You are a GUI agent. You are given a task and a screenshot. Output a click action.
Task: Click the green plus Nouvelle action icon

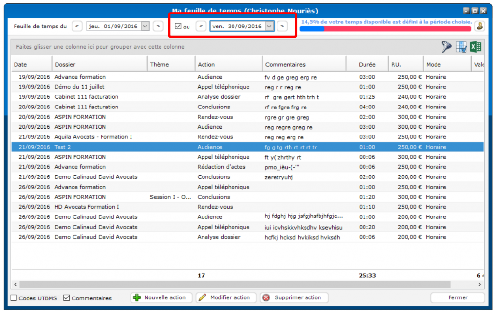[x=137, y=297]
